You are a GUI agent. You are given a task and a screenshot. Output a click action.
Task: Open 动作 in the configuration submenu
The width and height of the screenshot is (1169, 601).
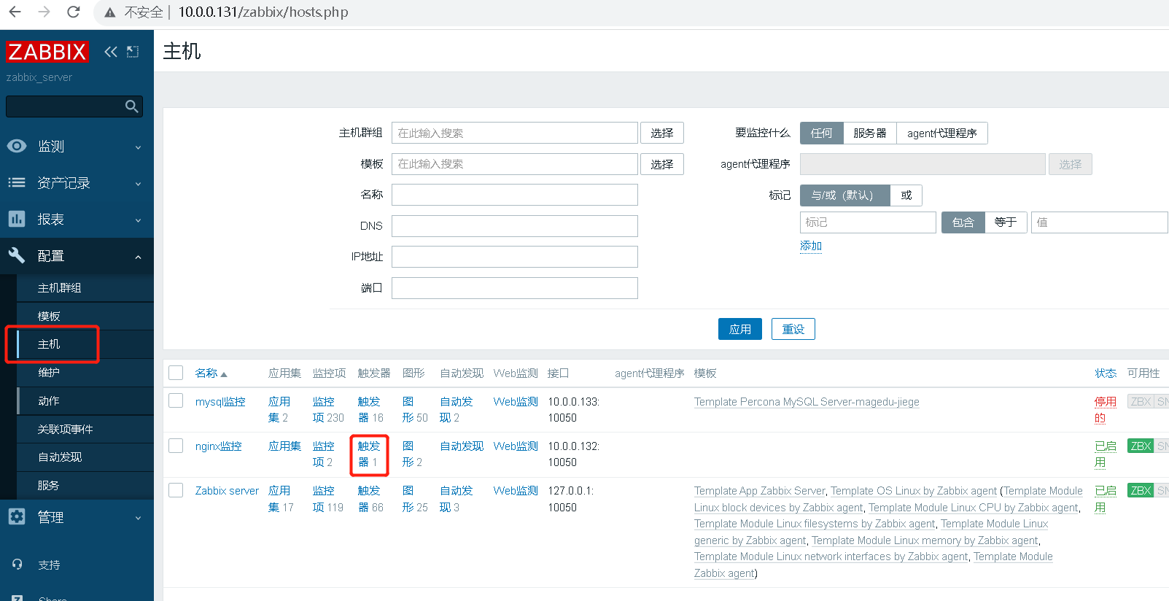pyautogui.click(x=85, y=401)
